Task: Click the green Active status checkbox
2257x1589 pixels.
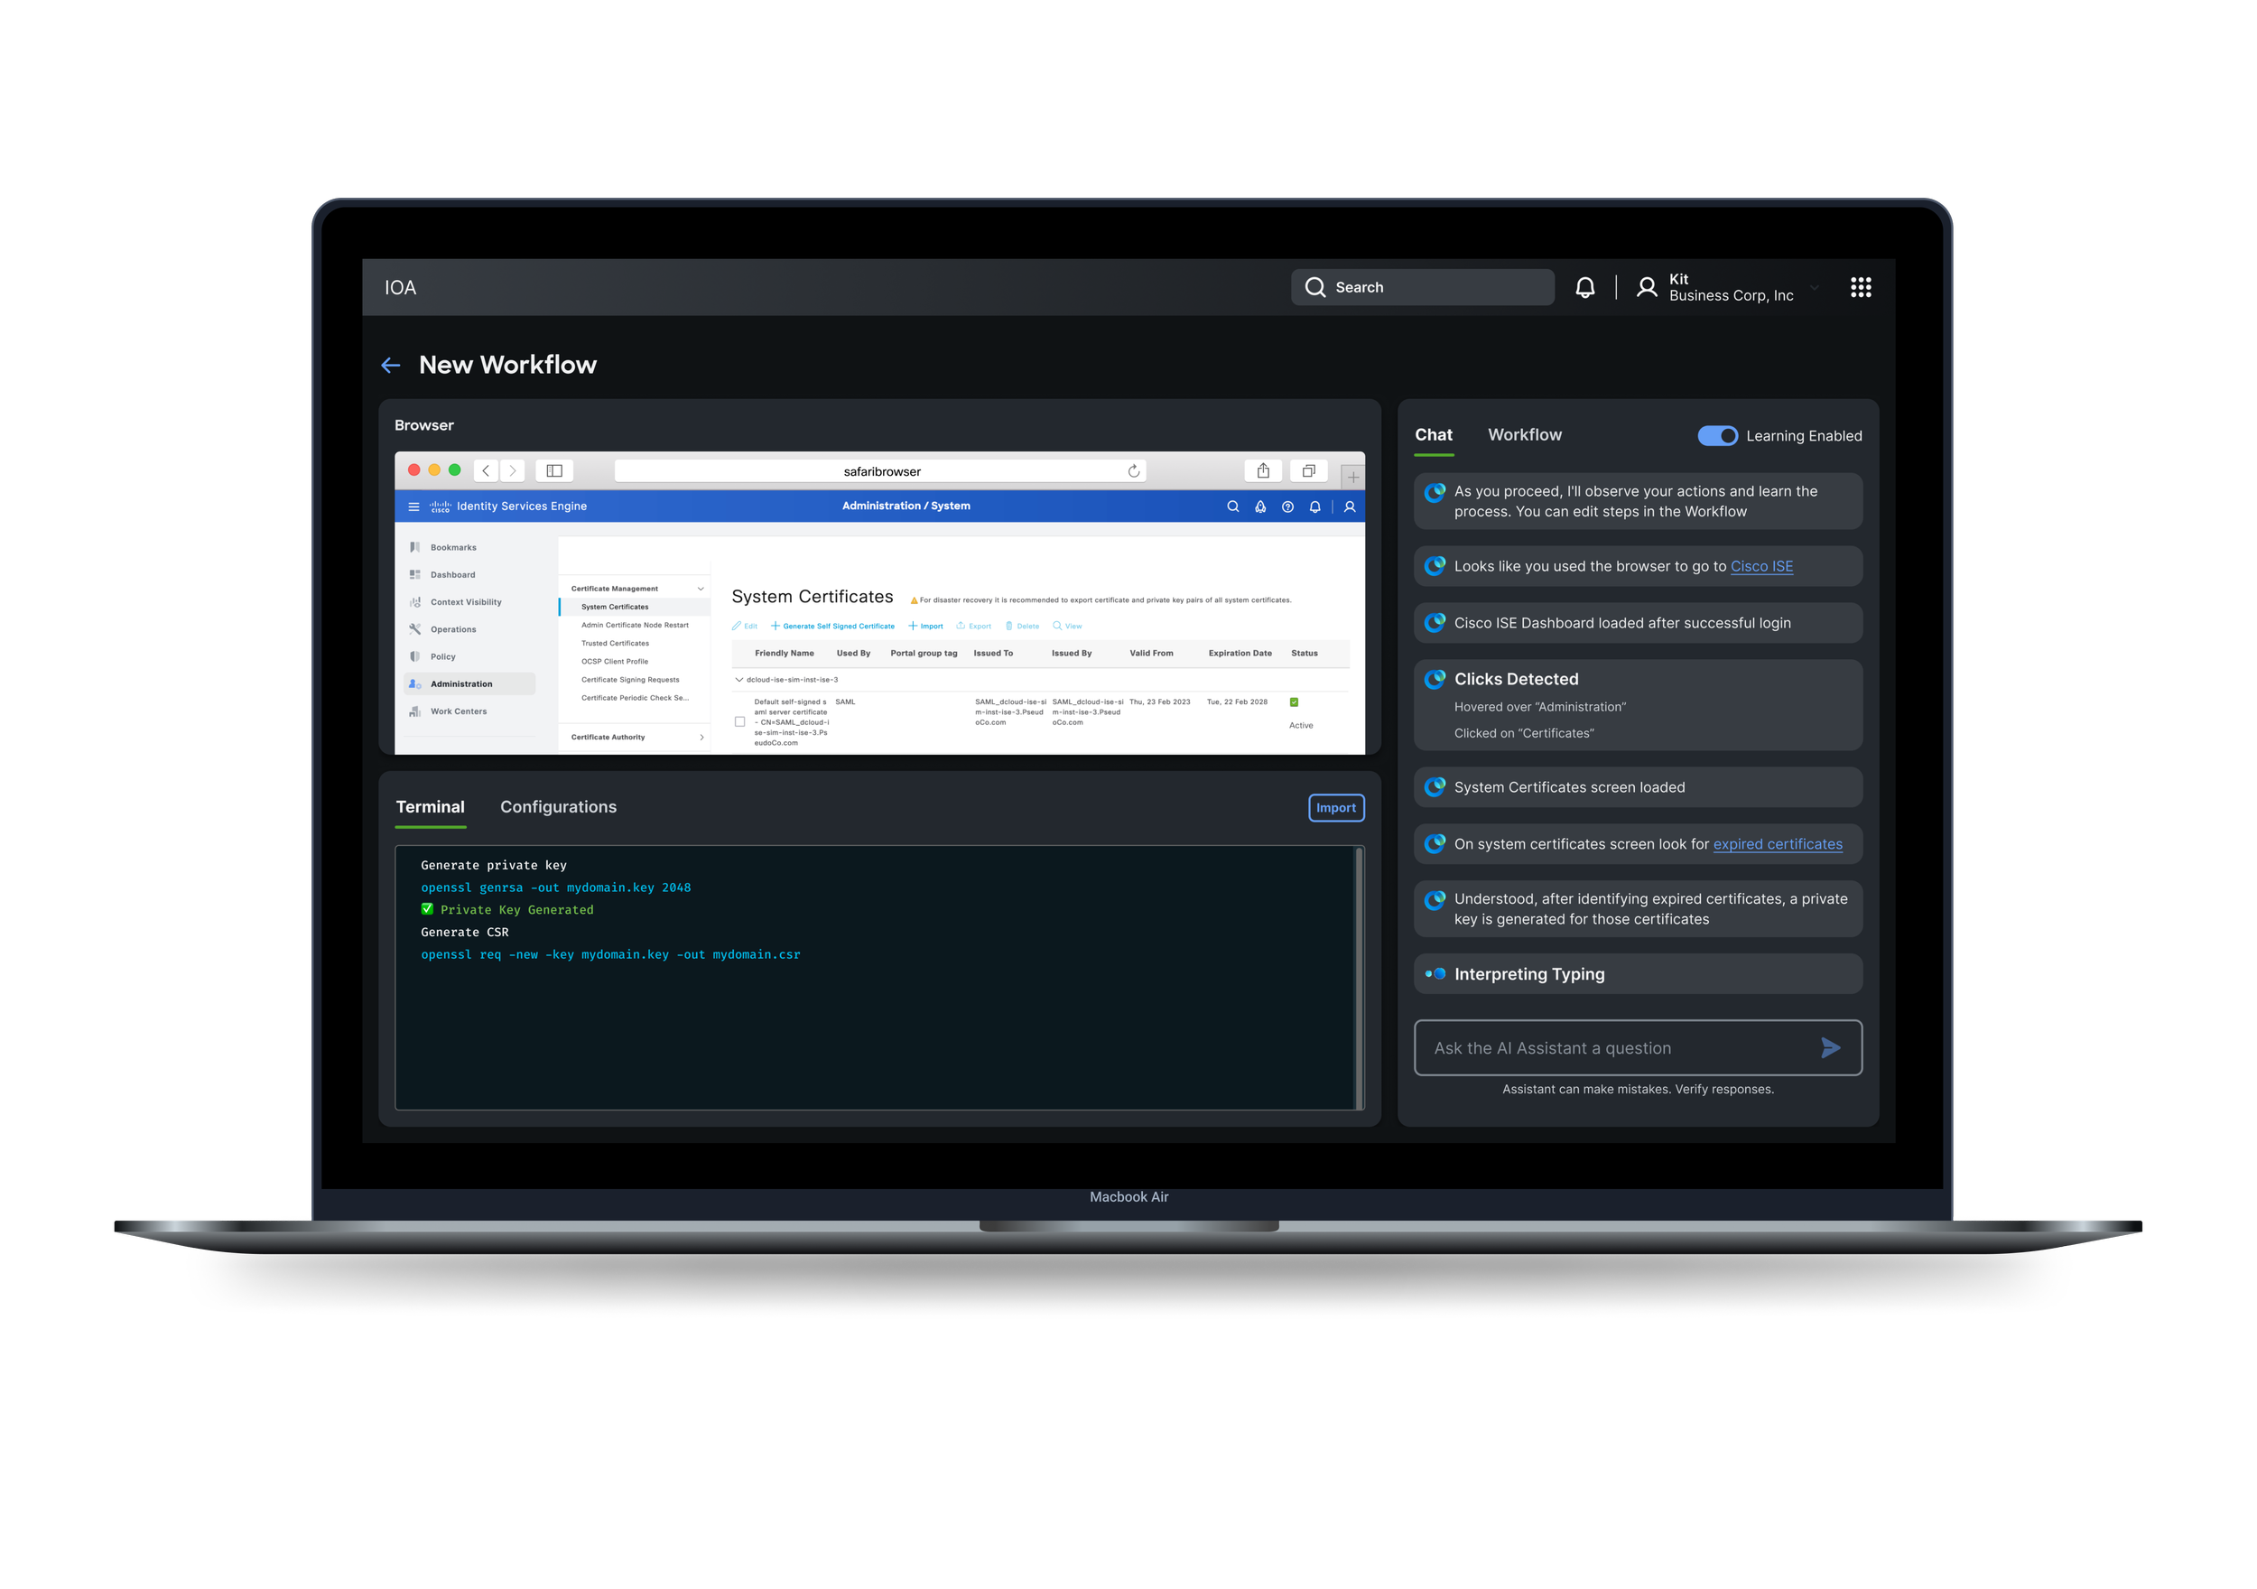Action: point(1294,702)
